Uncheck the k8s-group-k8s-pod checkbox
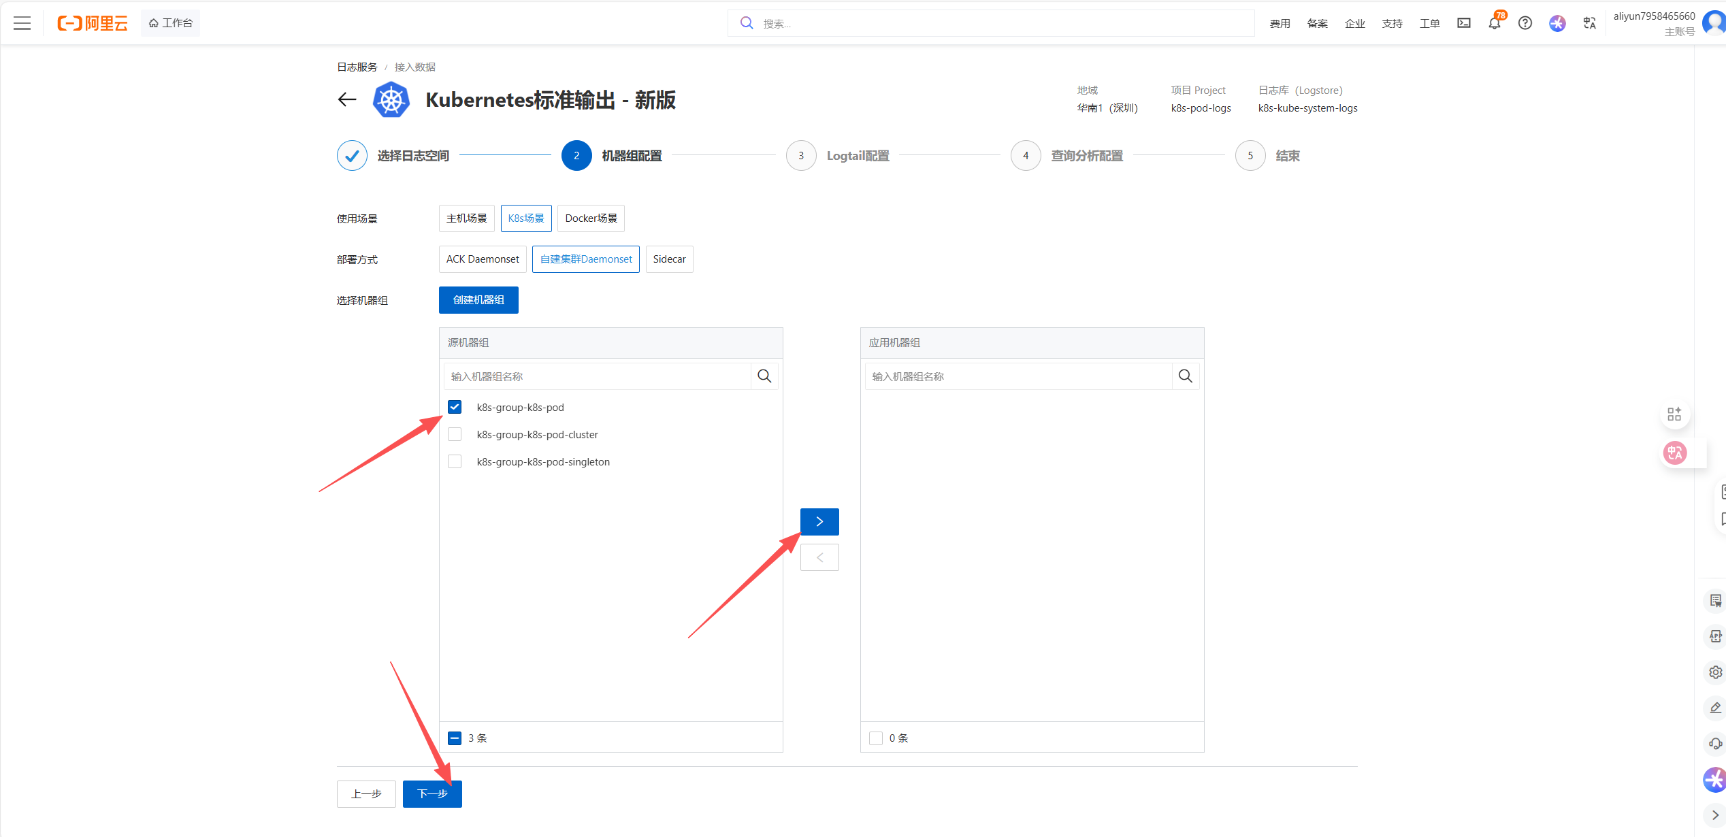Viewport: 1726px width, 837px height. (455, 407)
